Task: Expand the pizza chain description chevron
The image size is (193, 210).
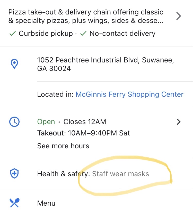Action: pos(179,16)
